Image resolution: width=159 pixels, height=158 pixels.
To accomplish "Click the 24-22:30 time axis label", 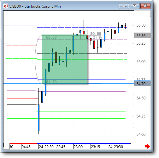I will click(46, 147).
